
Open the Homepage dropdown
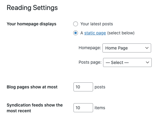(x=127, y=48)
